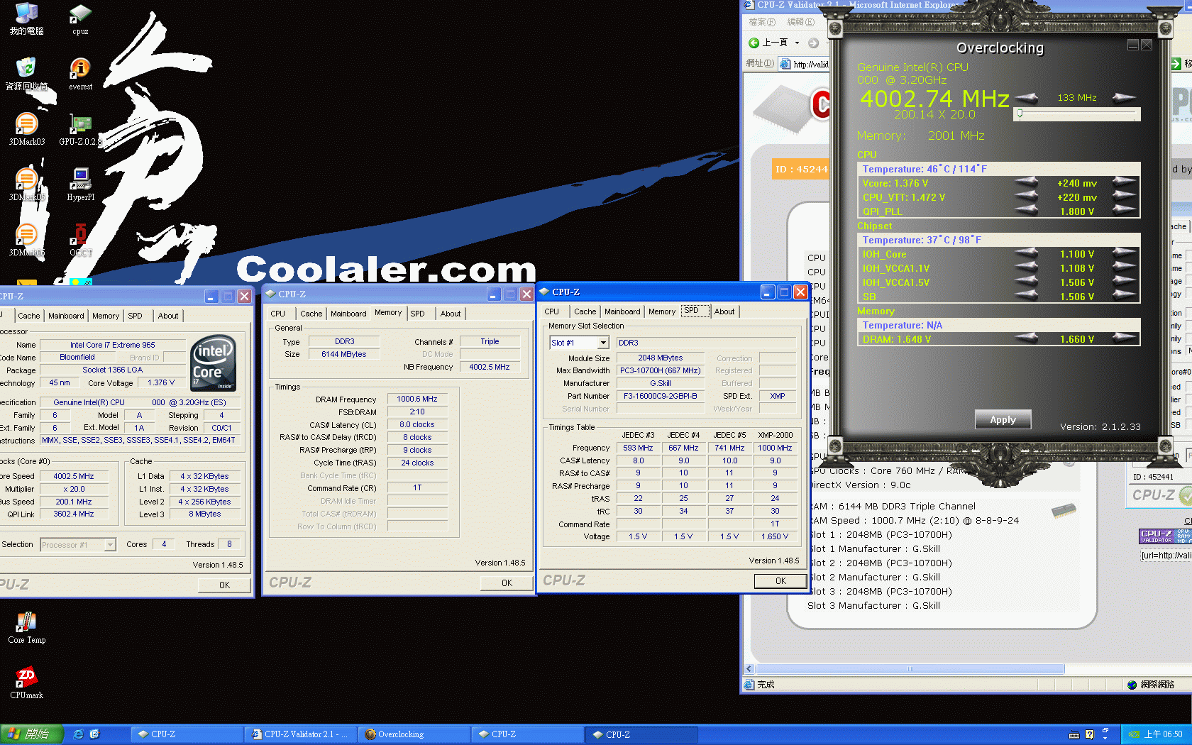
Task: Click OK in the leftmost CPU-Z window
Action: [224, 585]
